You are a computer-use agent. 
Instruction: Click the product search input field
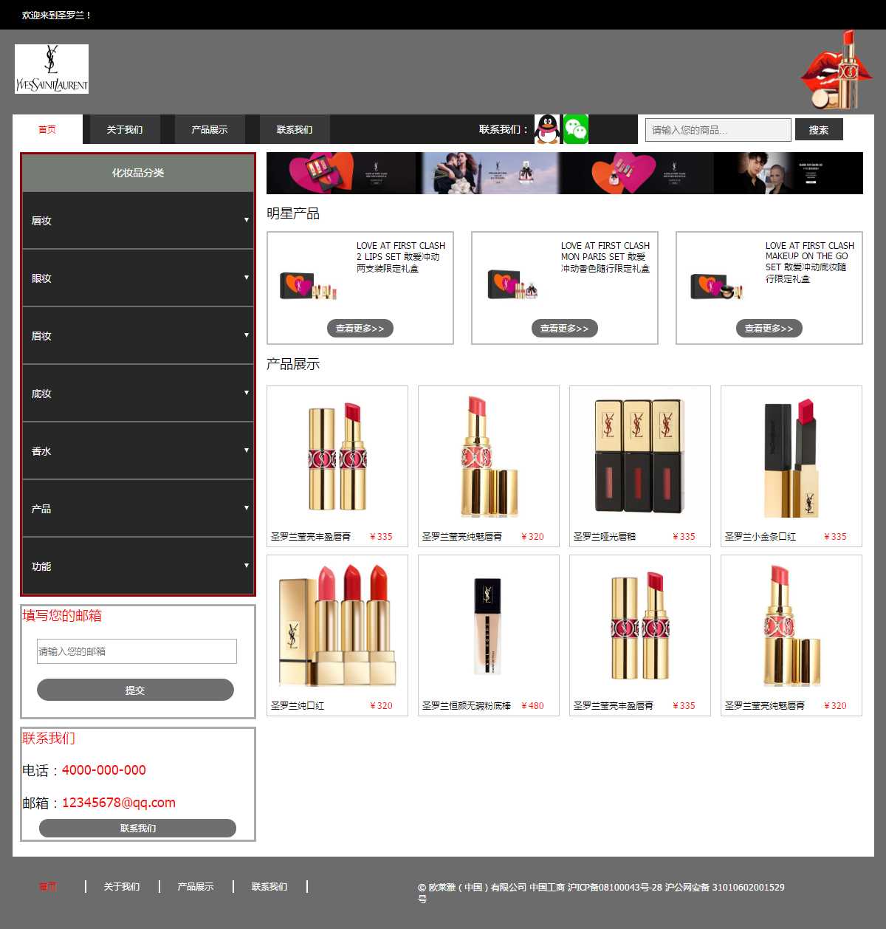pos(718,130)
